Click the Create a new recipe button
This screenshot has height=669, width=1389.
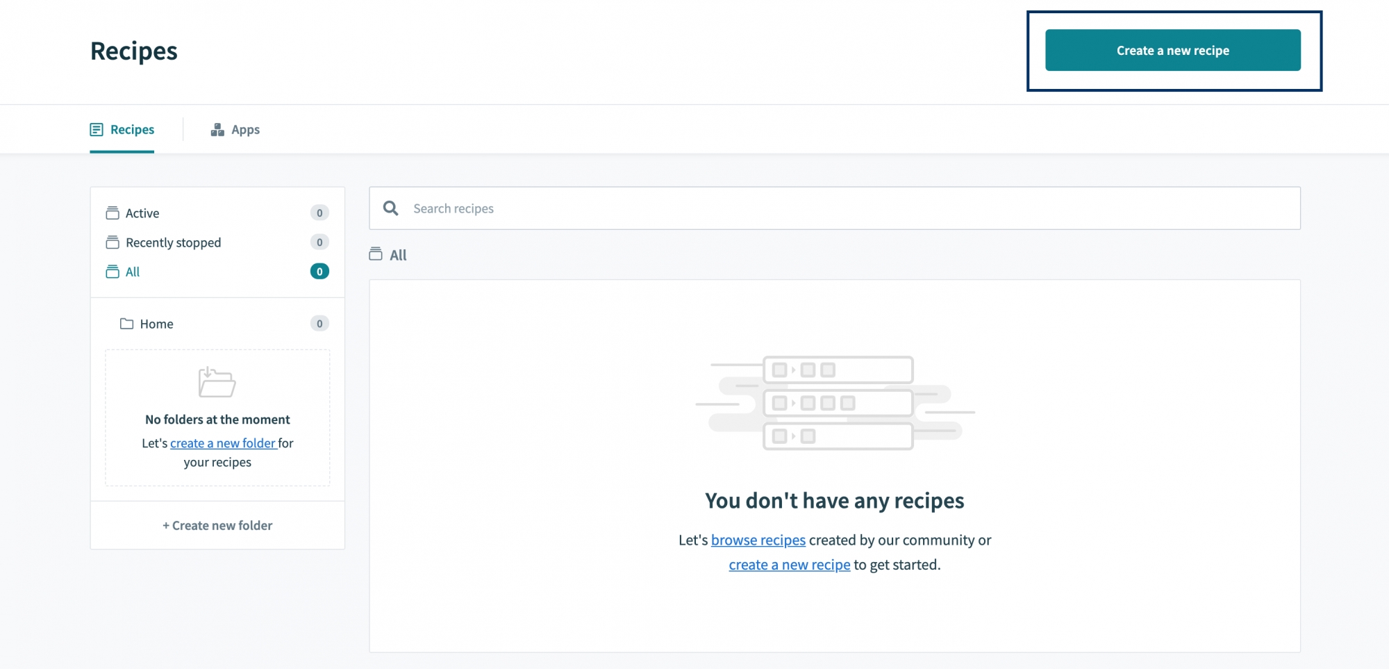click(x=1172, y=50)
